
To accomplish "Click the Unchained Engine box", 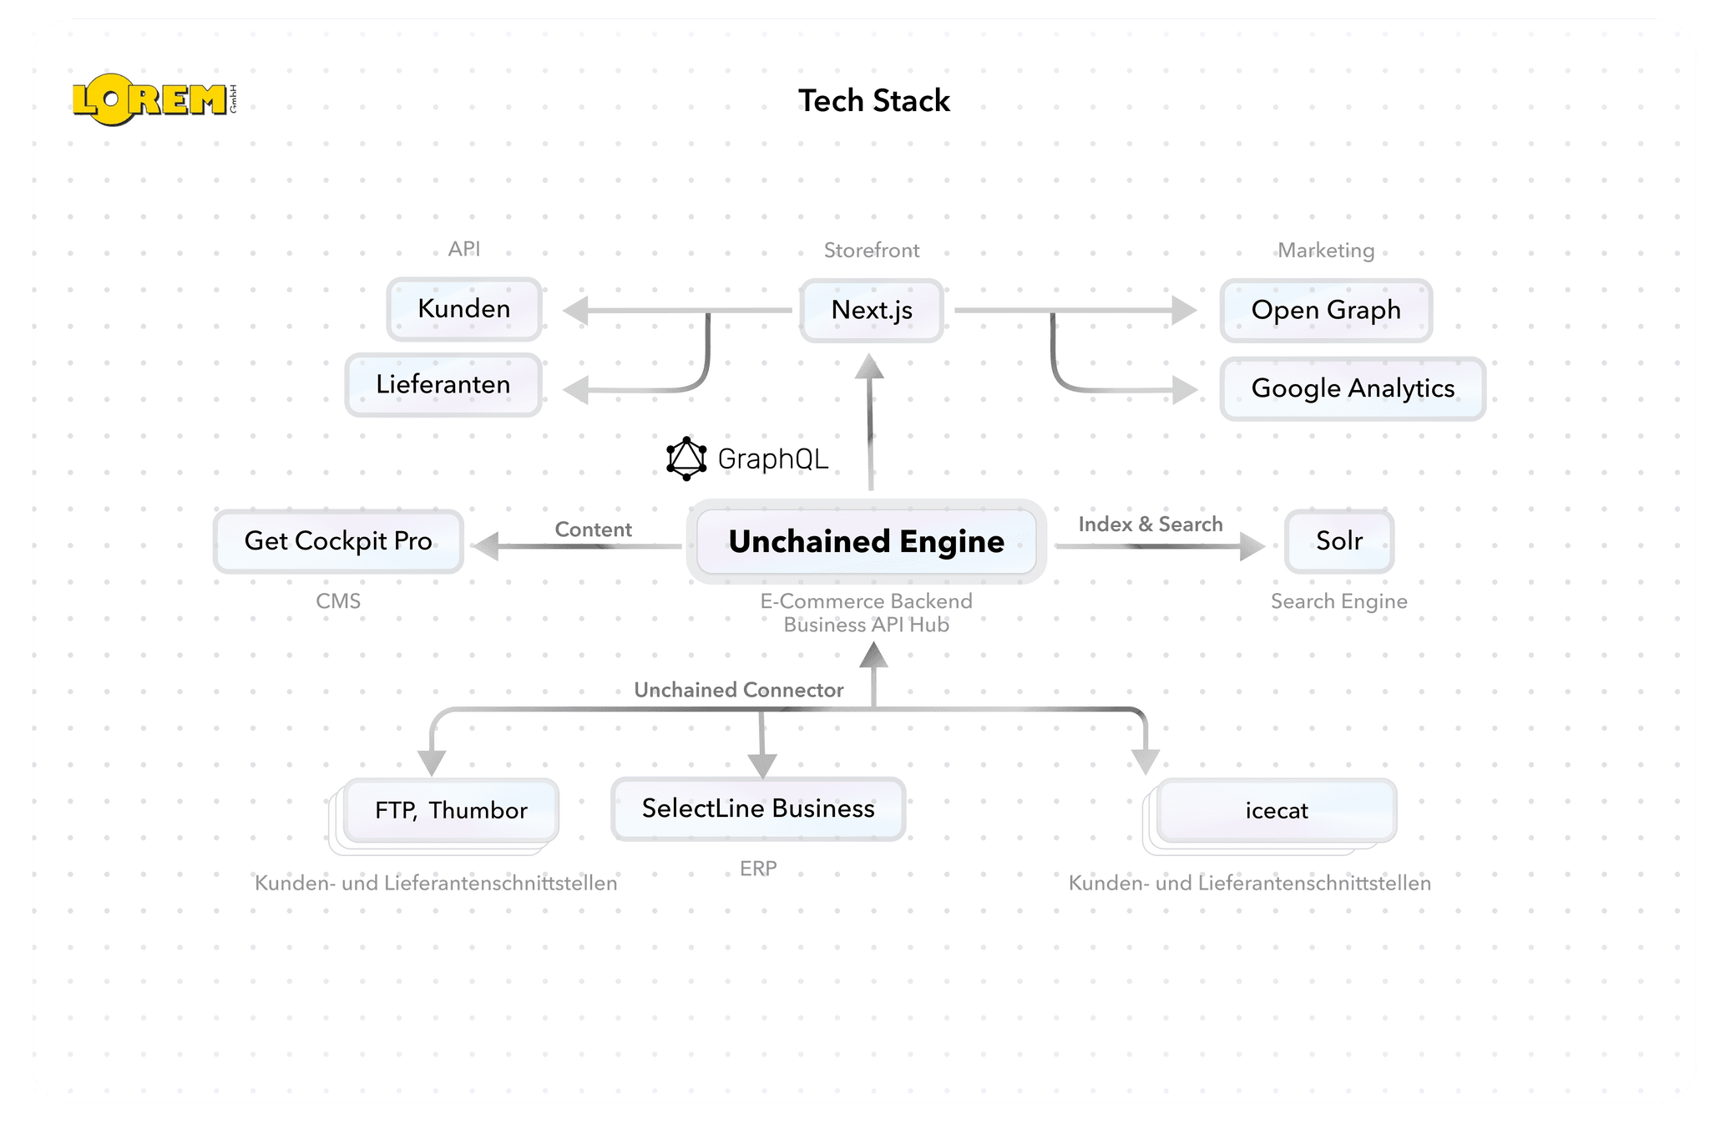I will pyautogui.click(x=867, y=542).
